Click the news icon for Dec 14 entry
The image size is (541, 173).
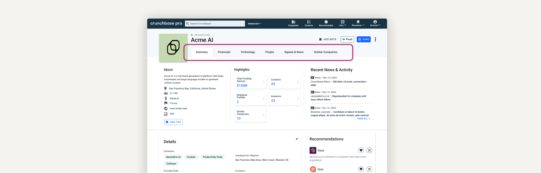(x=312, y=78)
